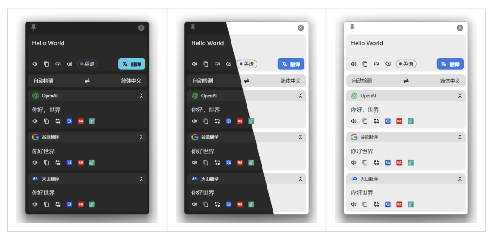This screenshot has width=493, height=239.
Task: Collapse 火山翻译 section in middle window
Action: point(300,179)
